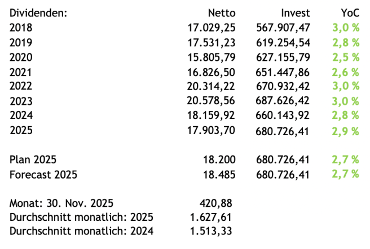Click the YoC column header
Image resolution: width=370 pixels, height=249 pixels.
coord(350,13)
